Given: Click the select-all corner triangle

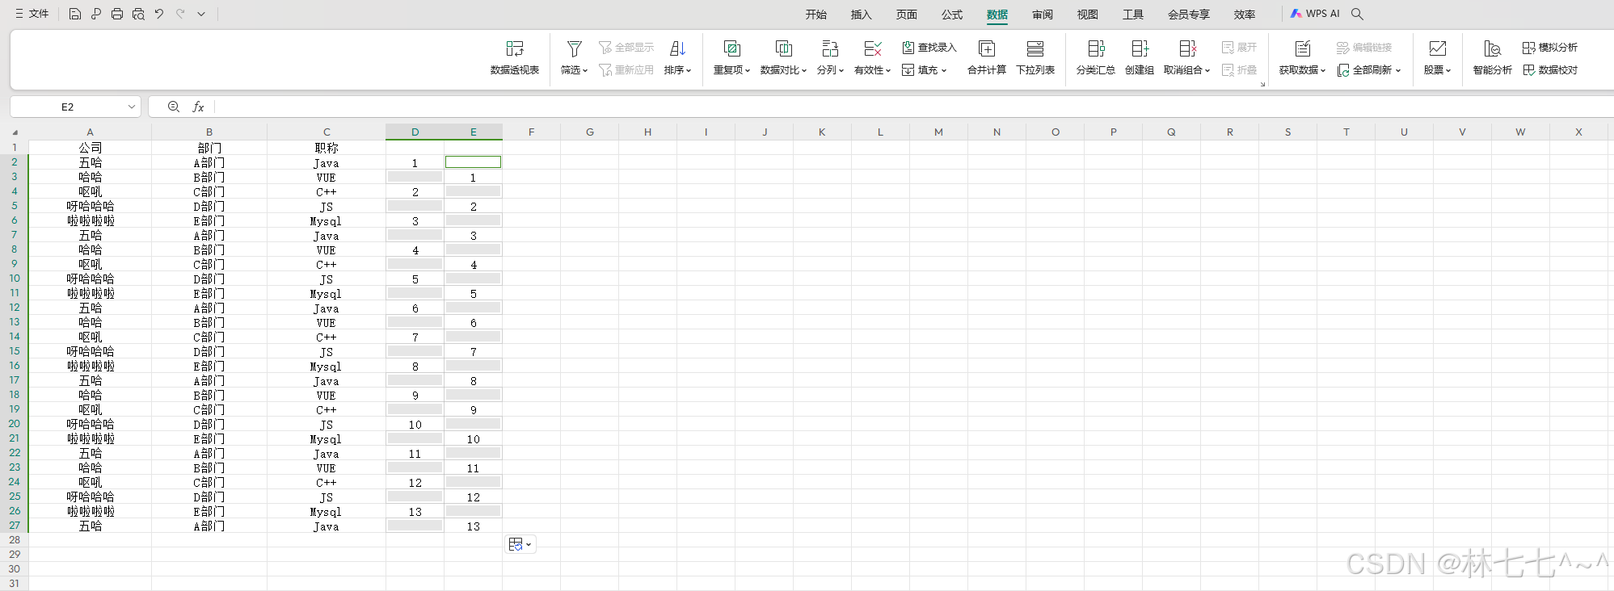Looking at the screenshot, I should click(x=15, y=132).
